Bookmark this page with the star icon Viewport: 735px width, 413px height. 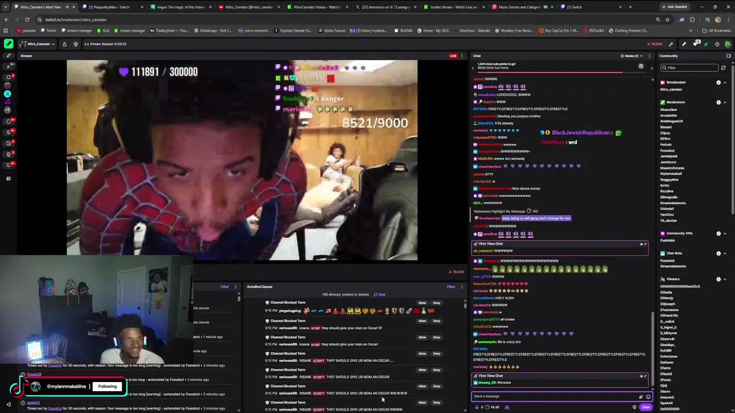pyautogui.click(x=667, y=20)
